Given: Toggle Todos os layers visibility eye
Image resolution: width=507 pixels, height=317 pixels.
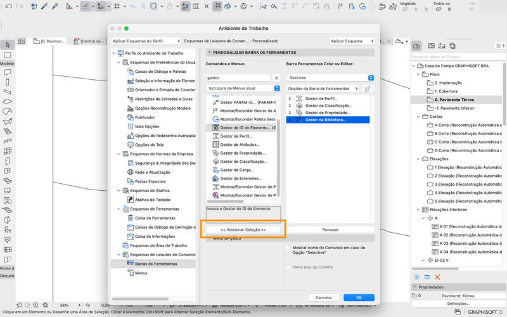Looking at the screenshot, I should [438, 9].
